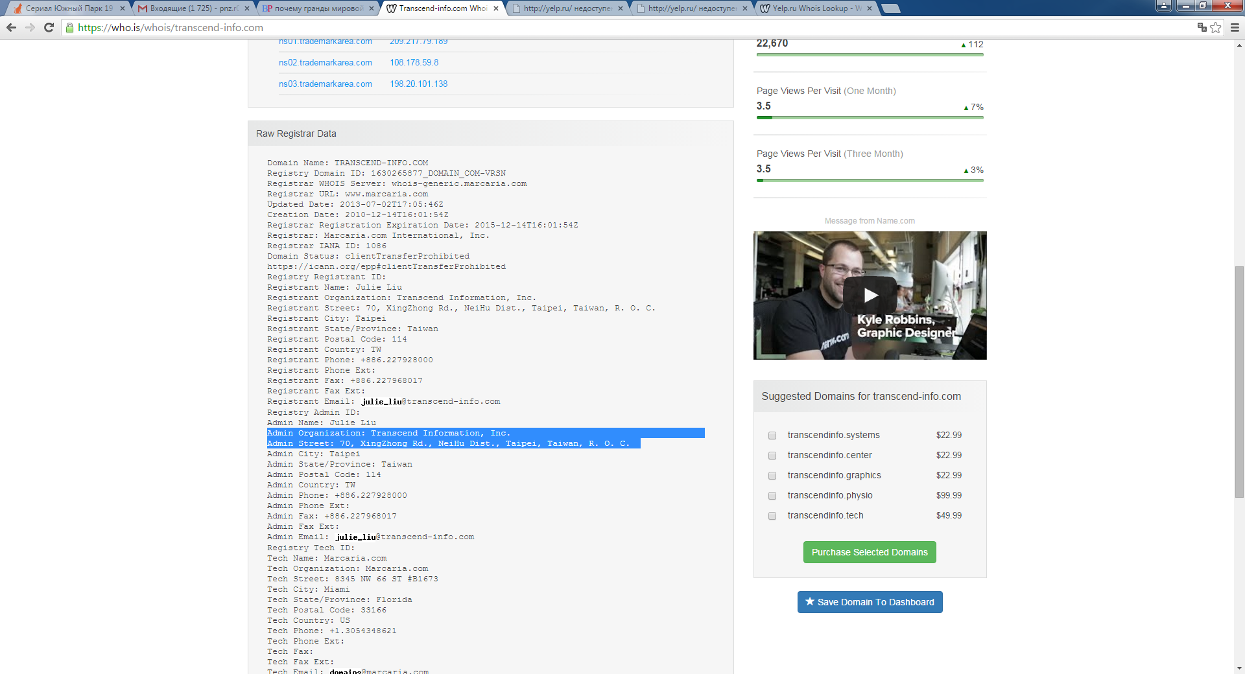Tick the transcendinfo.tech checkbox
Viewport: 1245px width, 674px height.
tap(772, 516)
